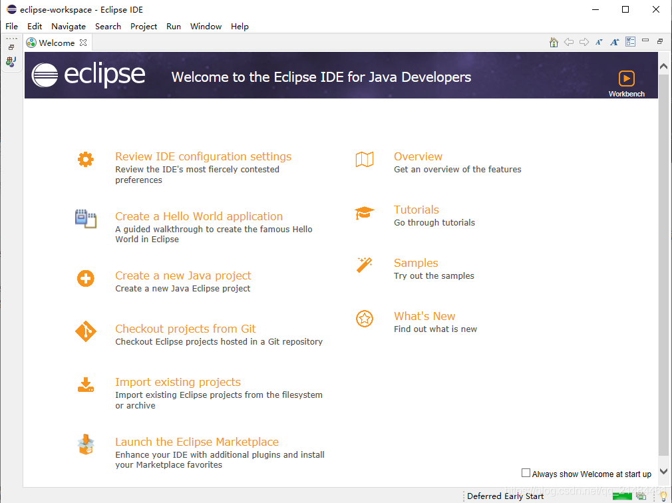Open the Java perspective icon in left trim
The width and height of the screenshot is (672, 503).
point(11,62)
